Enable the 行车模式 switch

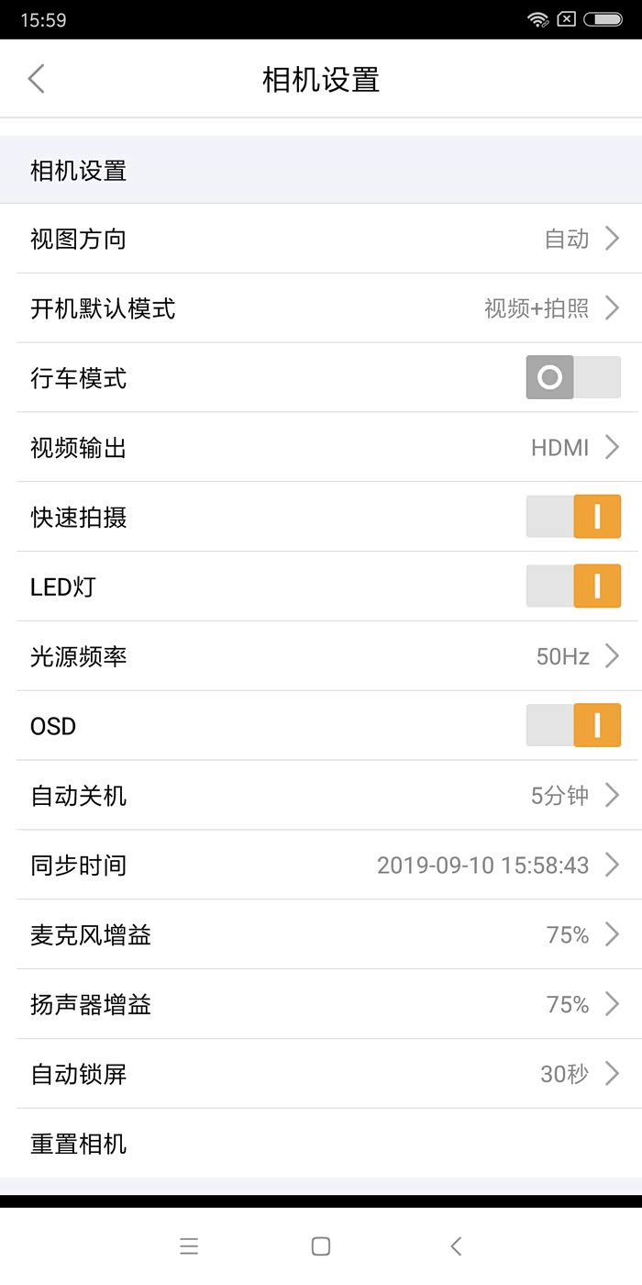573,377
